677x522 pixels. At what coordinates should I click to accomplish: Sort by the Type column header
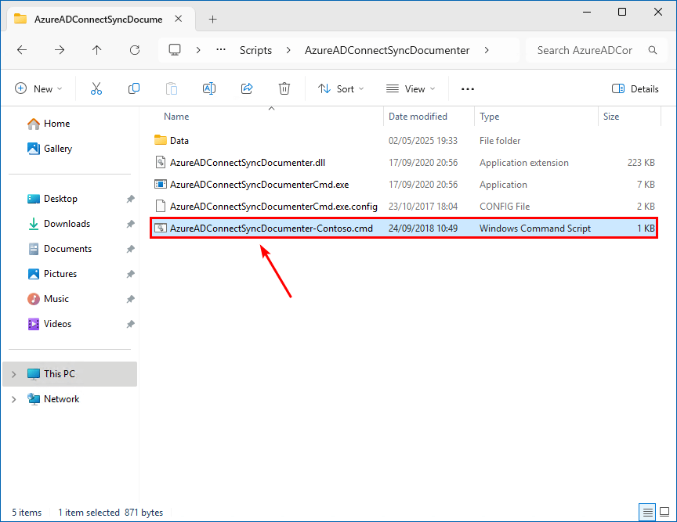coord(489,117)
